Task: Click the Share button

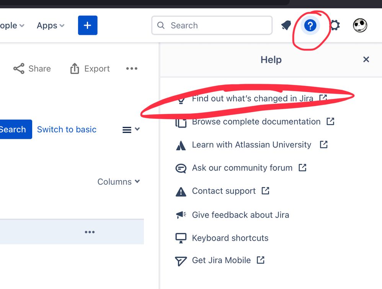Action: point(32,69)
